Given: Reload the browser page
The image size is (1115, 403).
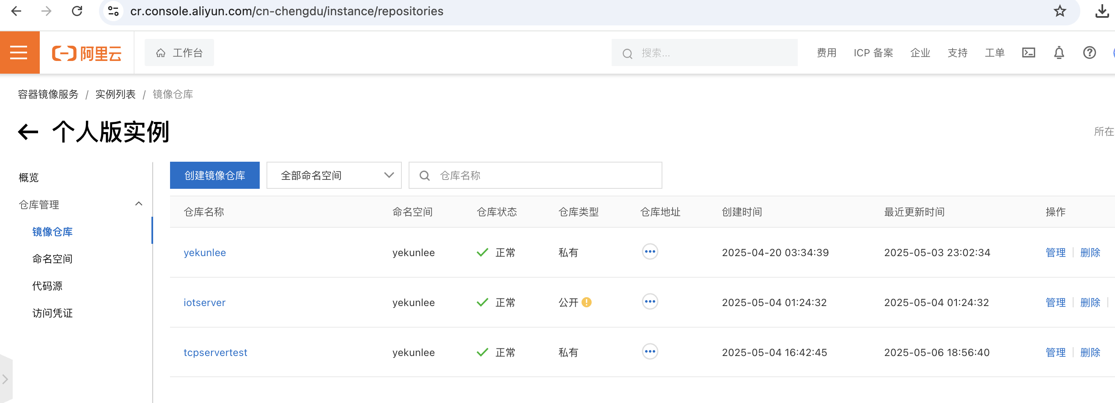Looking at the screenshot, I should tap(77, 11).
